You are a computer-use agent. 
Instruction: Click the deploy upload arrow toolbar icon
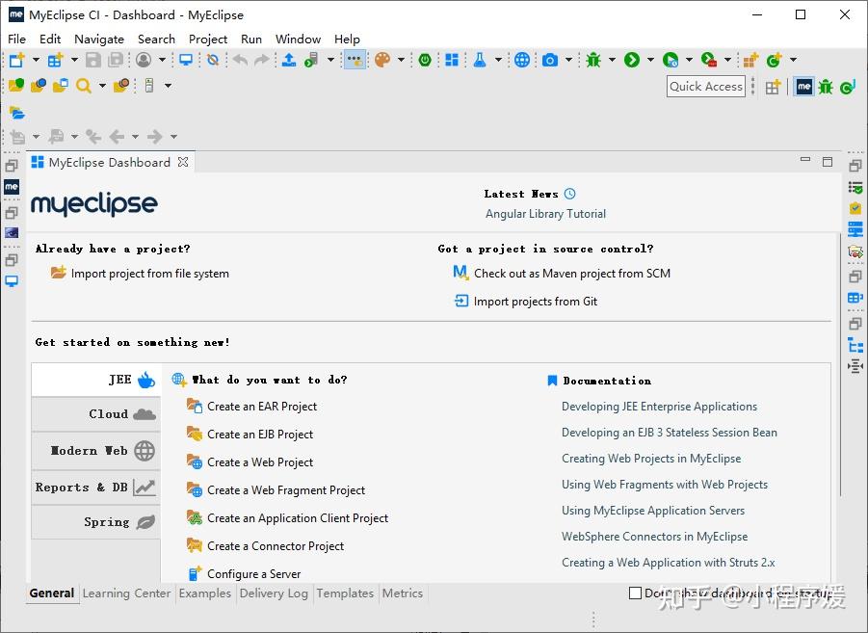coord(289,60)
